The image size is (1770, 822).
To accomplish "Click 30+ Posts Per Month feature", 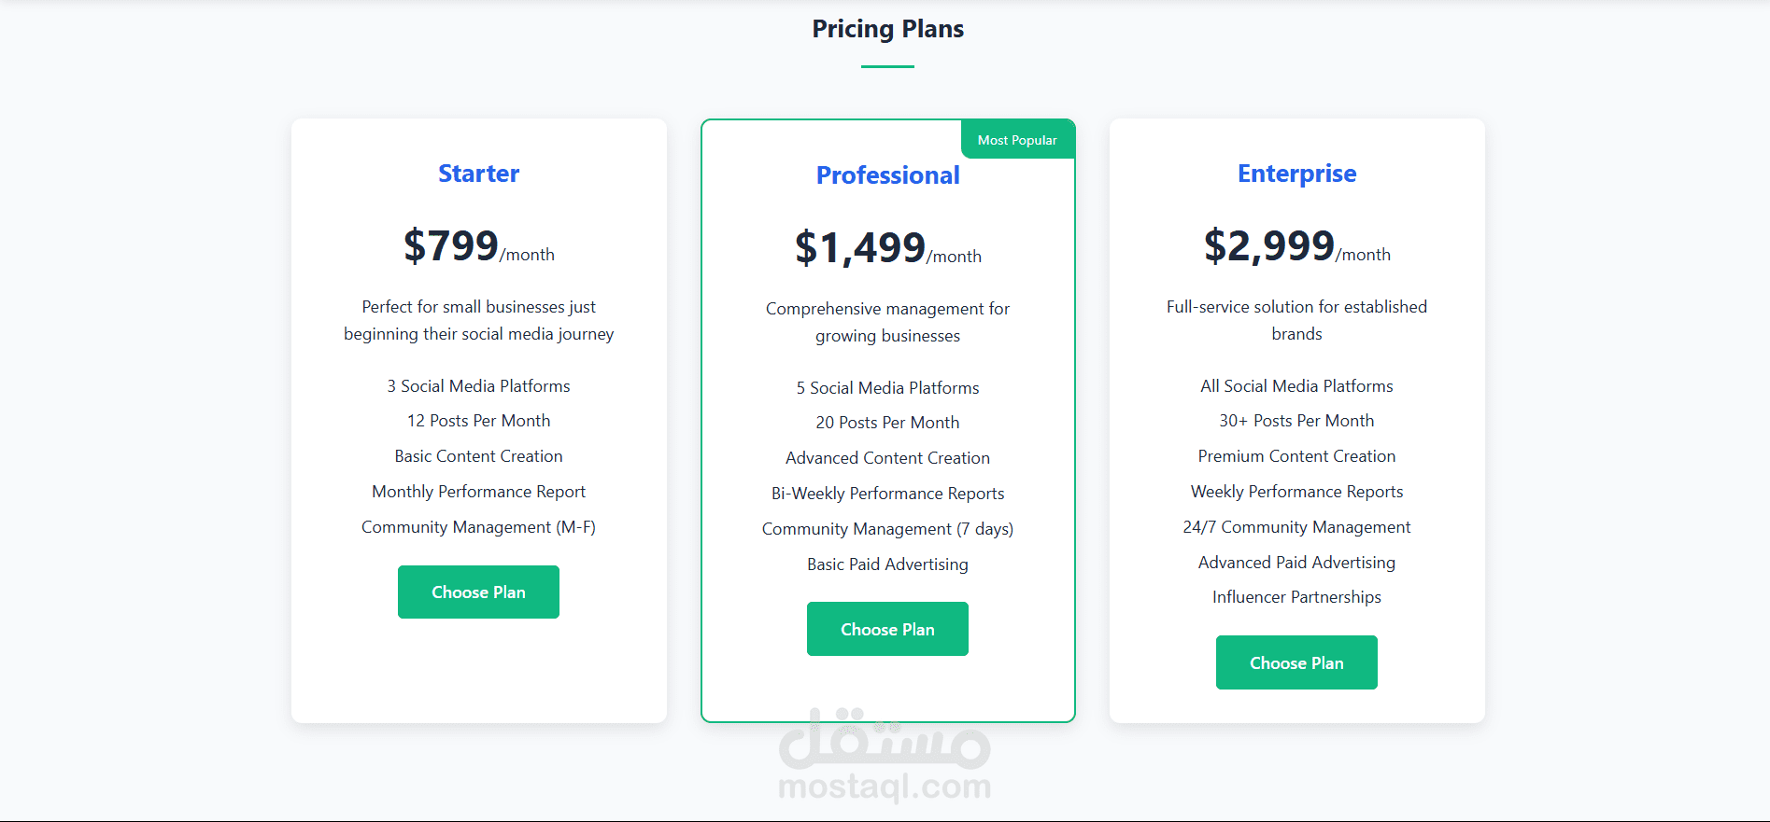I will (x=1296, y=421).
